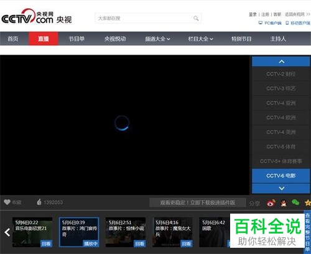Open 故事片：鸿门宴传奇 thumbnail

point(79,232)
